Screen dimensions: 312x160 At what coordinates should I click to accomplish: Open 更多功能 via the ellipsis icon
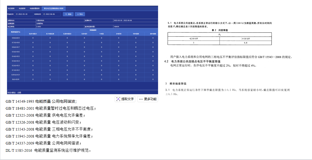[x=141, y=99]
